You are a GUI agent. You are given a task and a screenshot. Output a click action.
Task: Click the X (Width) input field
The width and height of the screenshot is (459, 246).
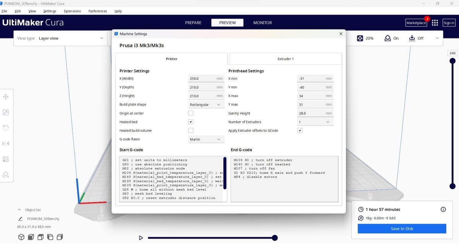click(206, 79)
